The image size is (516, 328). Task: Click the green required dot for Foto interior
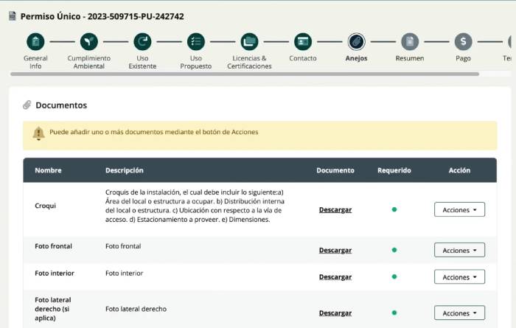394,276
